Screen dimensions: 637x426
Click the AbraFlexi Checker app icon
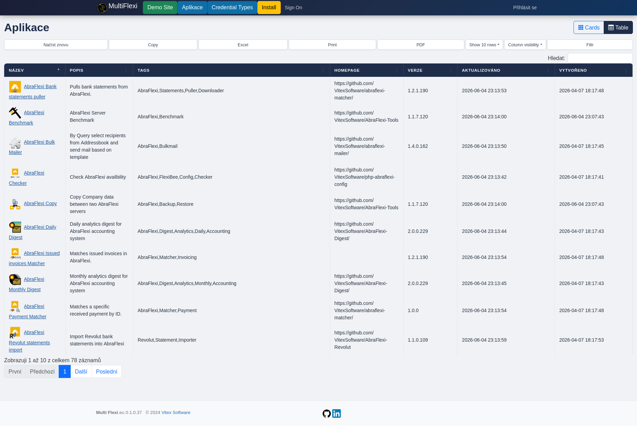pyautogui.click(x=15, y=173)
